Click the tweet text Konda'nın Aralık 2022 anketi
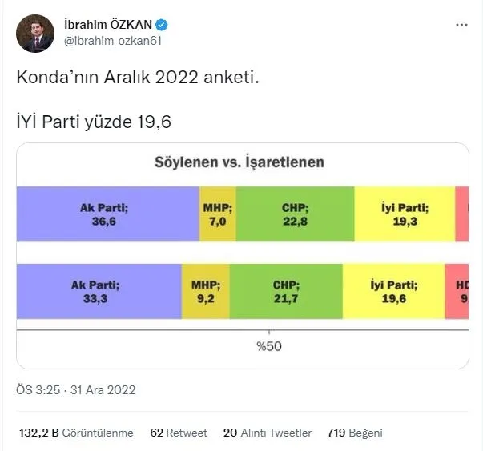Image resolution: width=483 pixels, height=451 pixels. click(x=138, y=80)
